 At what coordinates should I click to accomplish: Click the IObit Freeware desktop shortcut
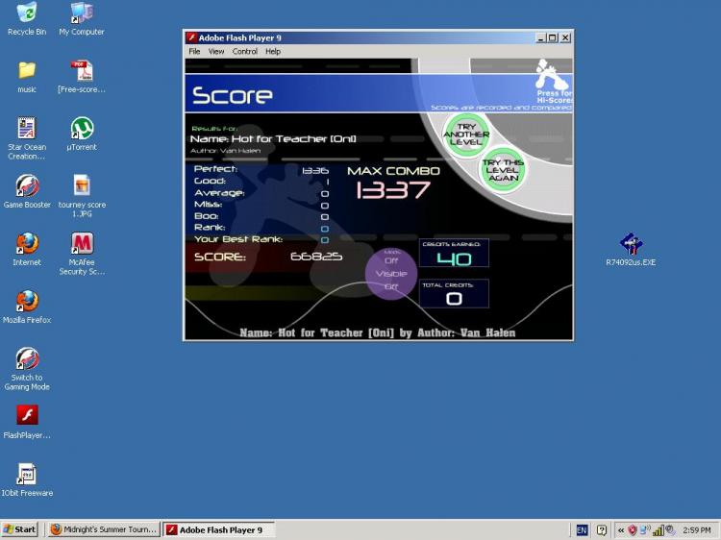[x=27, y=479]
